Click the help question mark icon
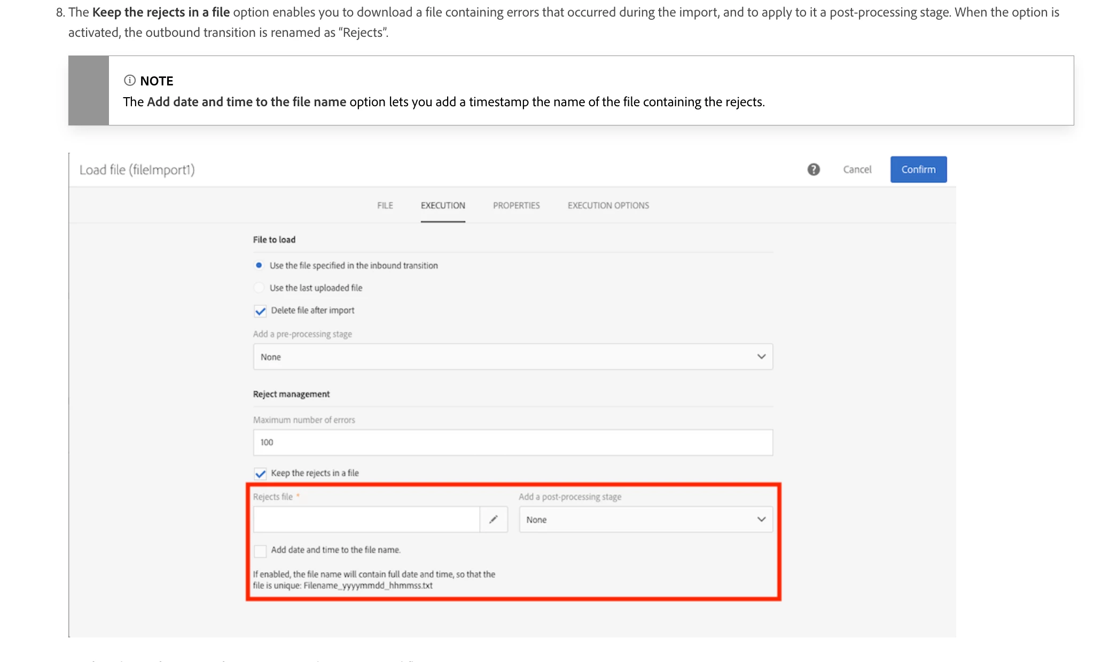 [x=813, y=169]
